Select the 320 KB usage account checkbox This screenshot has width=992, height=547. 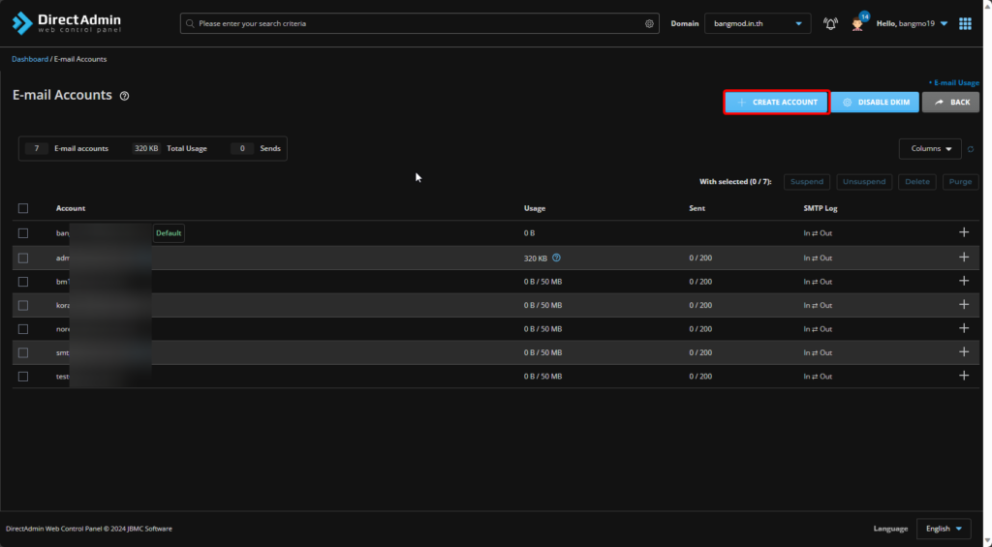pyautogui.click(x=23, y=258)
